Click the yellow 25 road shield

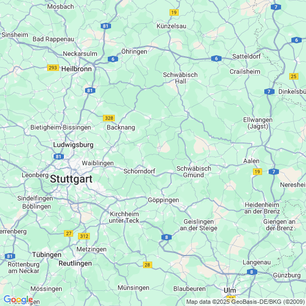pyautogui.click(x=294, y=76)
